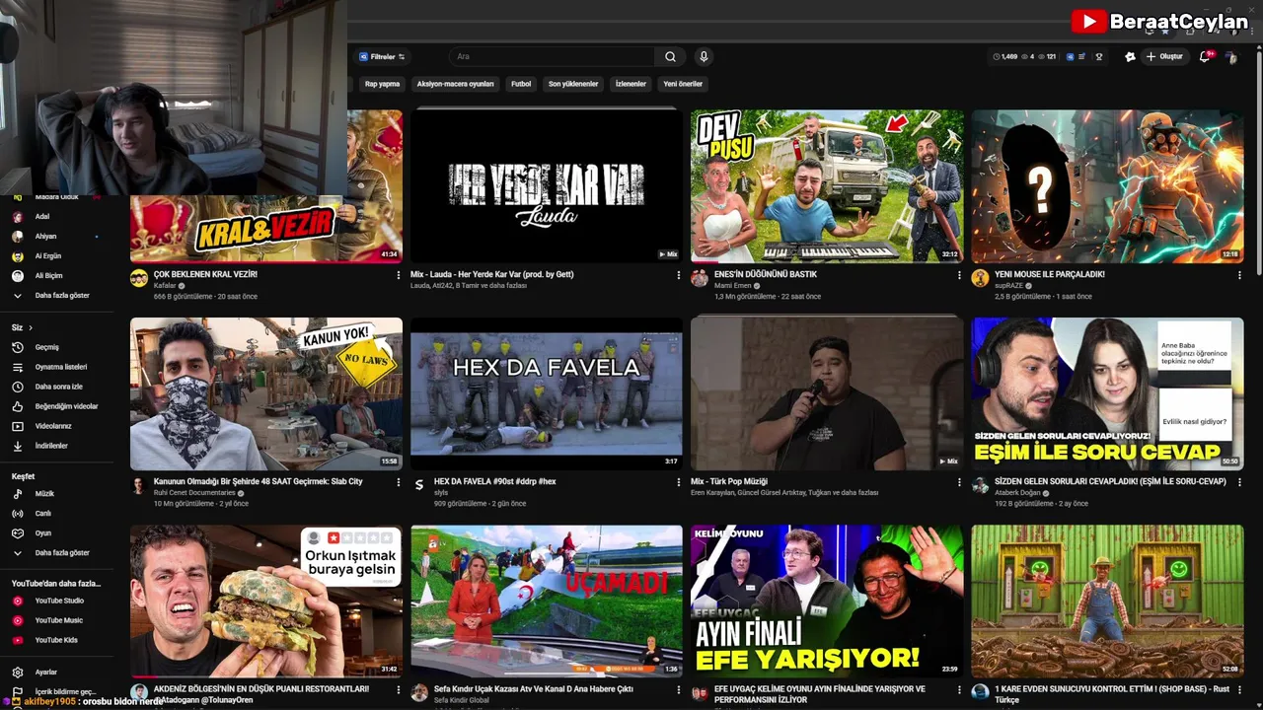Open Beğendiğim videolar liked videos

(x=66, y=406)
